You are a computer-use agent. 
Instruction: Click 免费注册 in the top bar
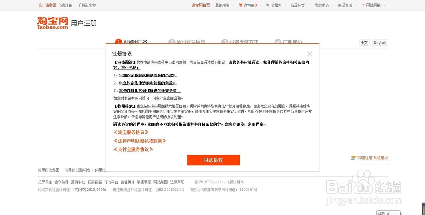coord(65,5)
